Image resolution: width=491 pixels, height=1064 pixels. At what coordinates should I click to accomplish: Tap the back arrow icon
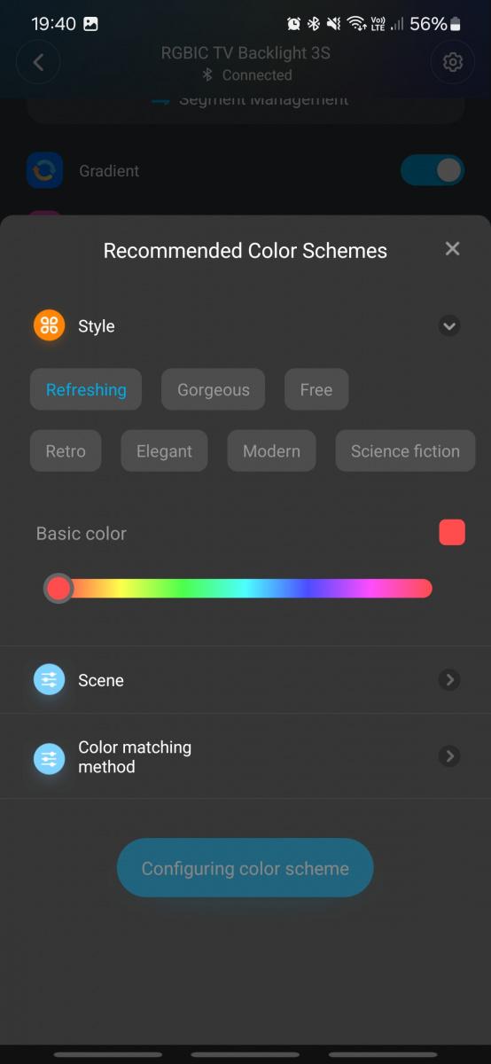38,63
